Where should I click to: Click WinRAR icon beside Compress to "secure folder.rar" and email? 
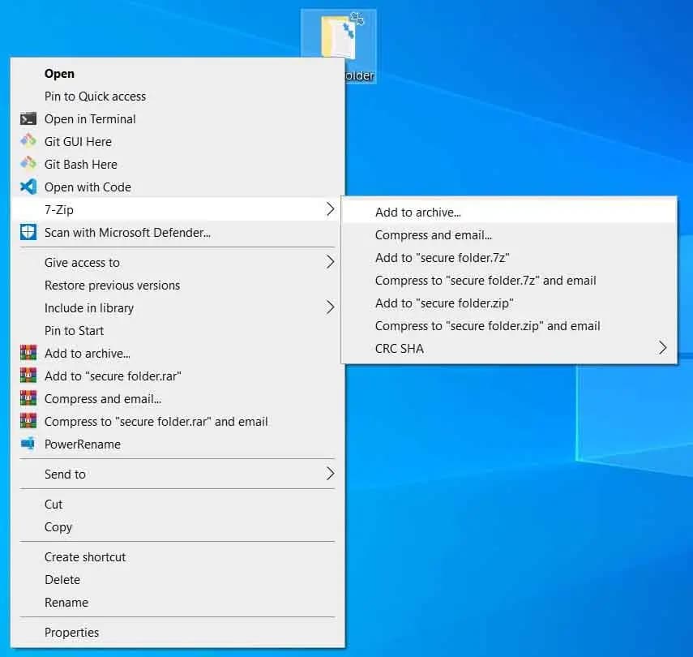pyautogui.click(x=28, y=421)
